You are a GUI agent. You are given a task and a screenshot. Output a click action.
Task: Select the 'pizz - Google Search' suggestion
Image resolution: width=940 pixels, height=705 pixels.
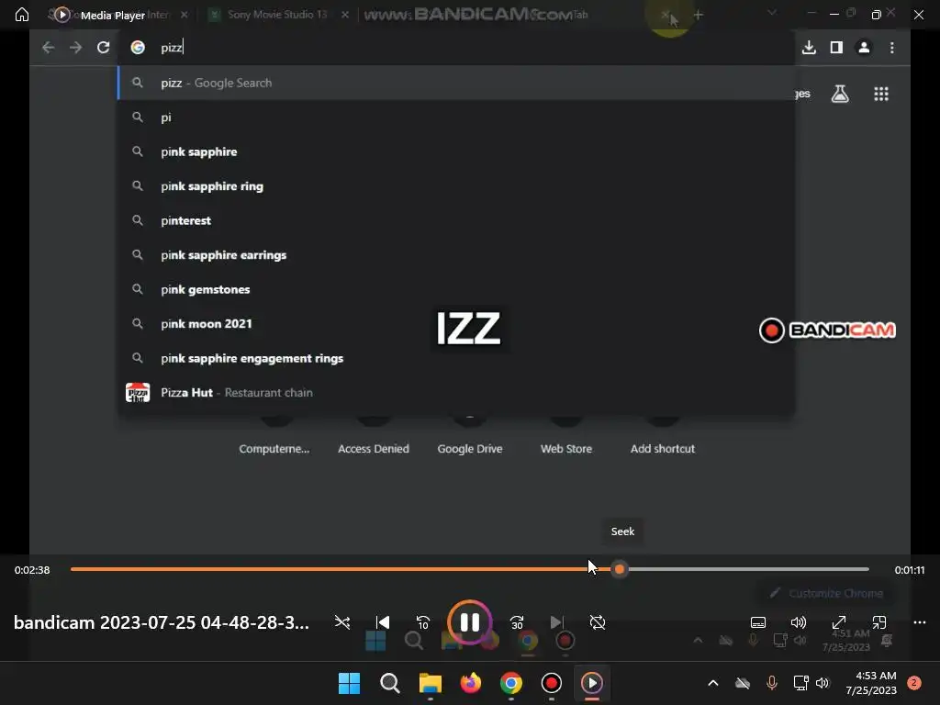click(x=456, y=83)
